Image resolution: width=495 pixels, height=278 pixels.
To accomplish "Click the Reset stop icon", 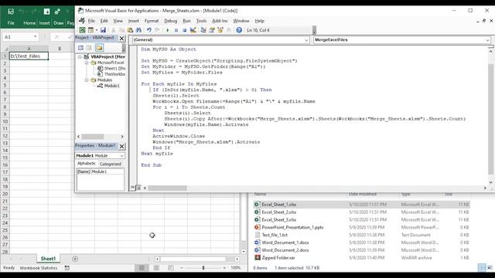I will point(184,30).
